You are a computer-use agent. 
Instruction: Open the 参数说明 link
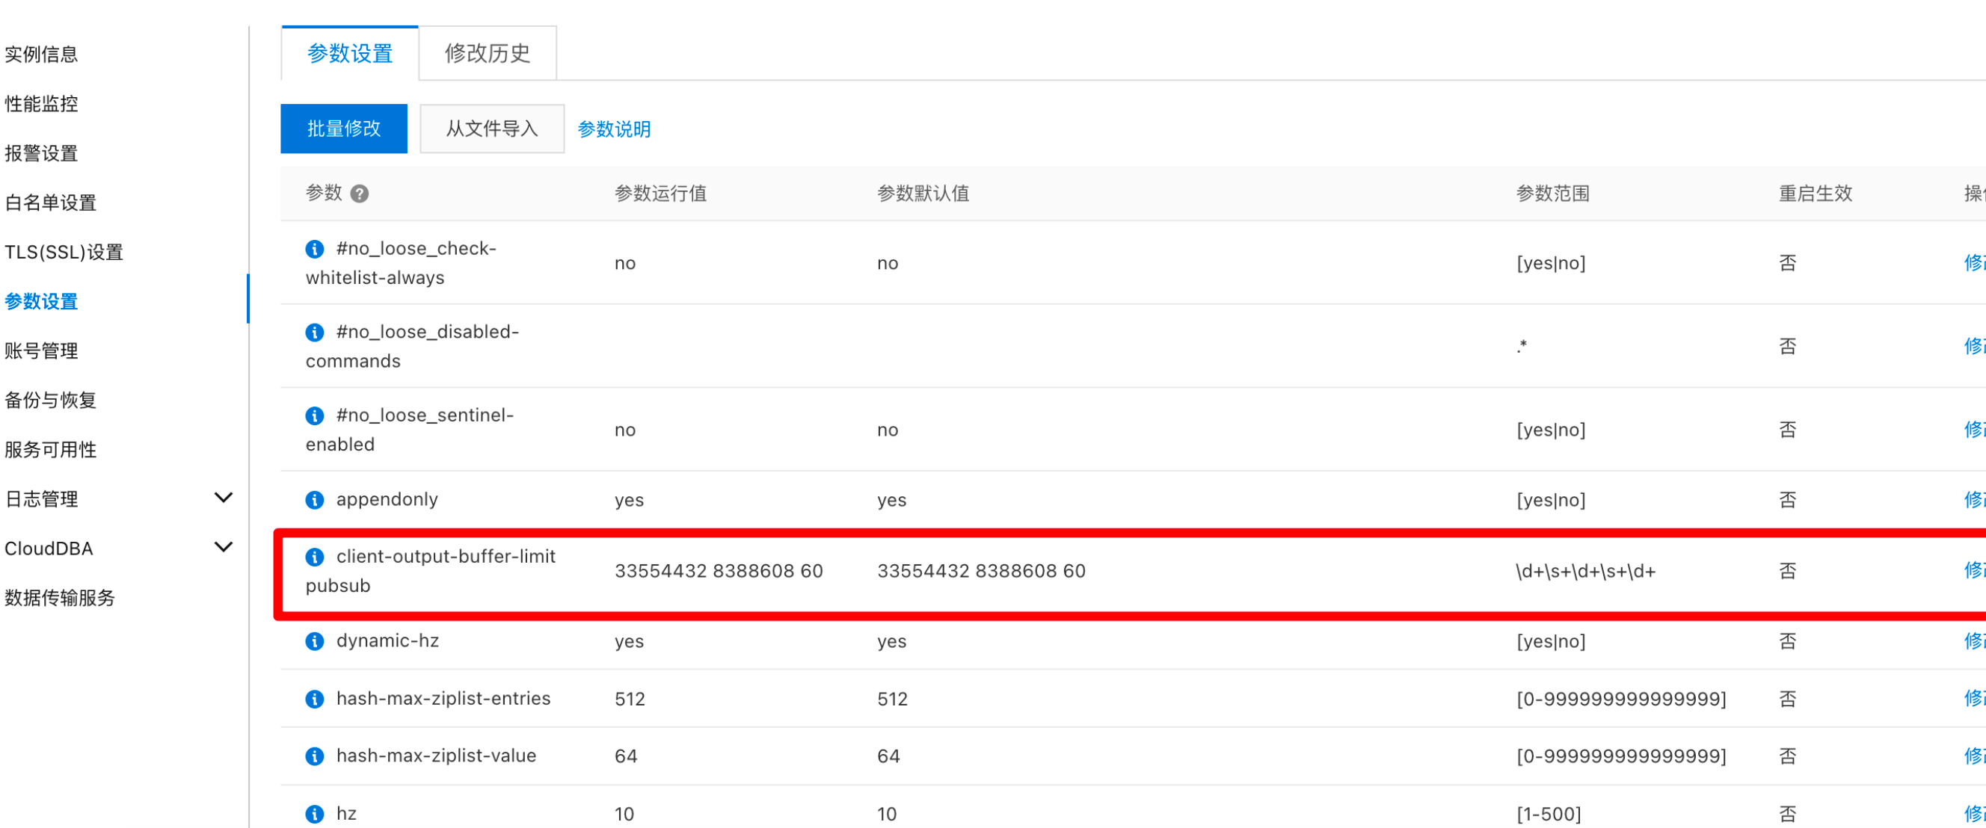pos(615,129)
